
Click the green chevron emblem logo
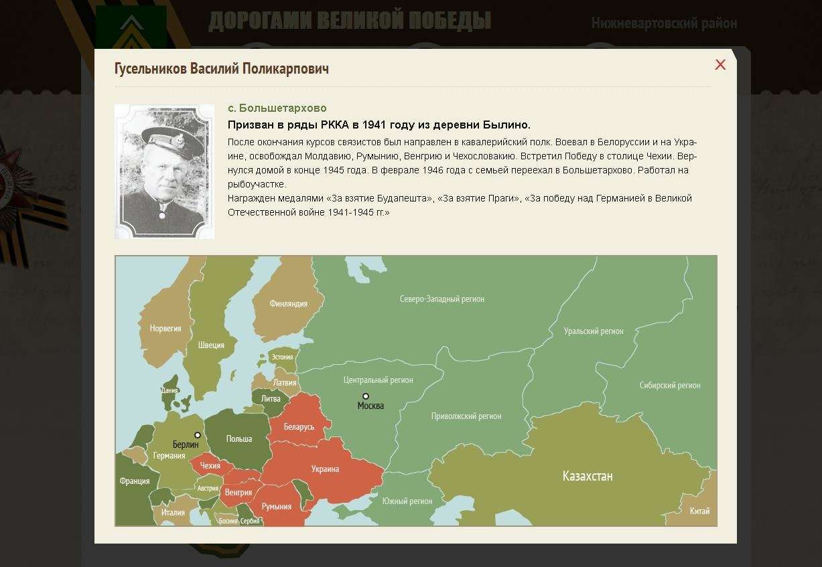click(131, 27)
